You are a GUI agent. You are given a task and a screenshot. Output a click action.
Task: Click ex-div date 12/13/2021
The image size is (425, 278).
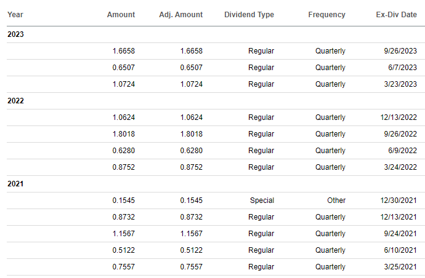tap(399, 217)
